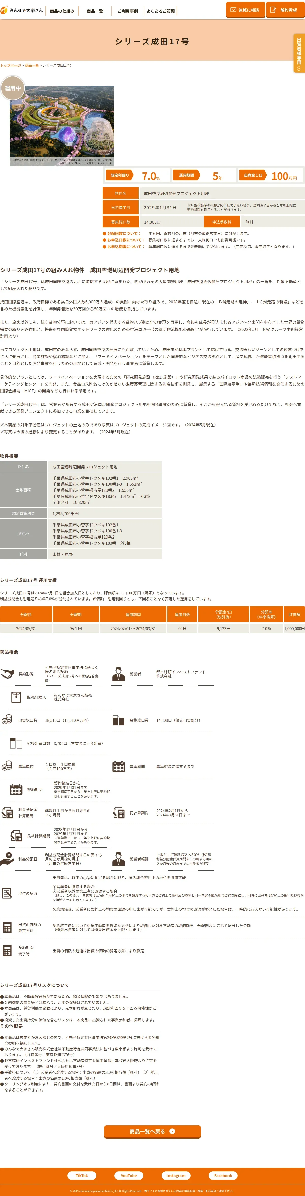This screenshot has height=1196, width=305.
Task: Click the calendar icon beside 募集期間
Action: click(x=118, y=766)
